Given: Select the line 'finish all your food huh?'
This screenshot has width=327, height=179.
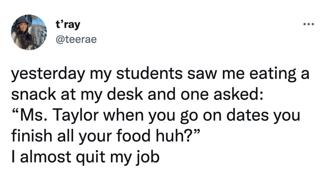Looking at the screenshot, I should tap(106, 136).
